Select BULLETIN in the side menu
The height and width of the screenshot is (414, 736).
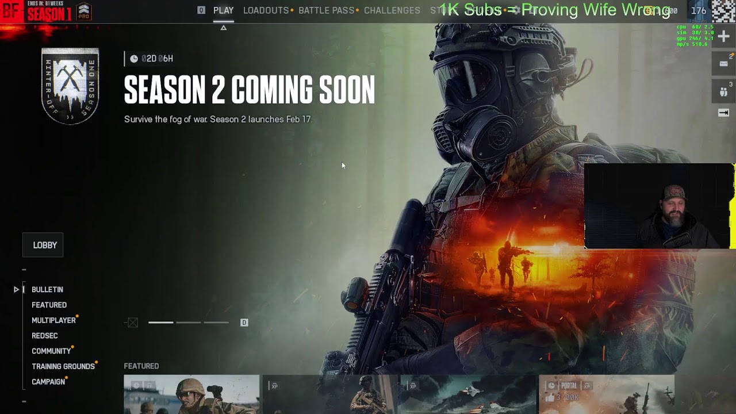coord(47,290)
